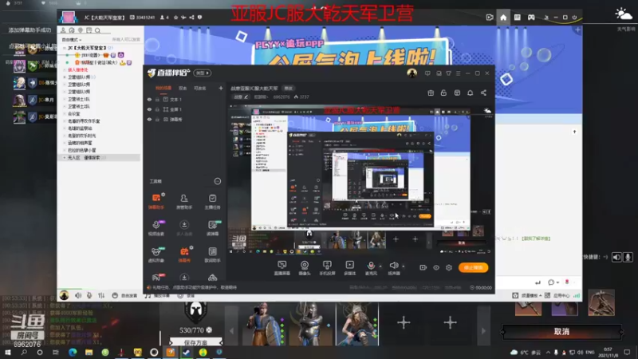Click the bell notification icon in stream header
Image resolution: width=638 pixels, height=359 pixels.
pos(470,93)
